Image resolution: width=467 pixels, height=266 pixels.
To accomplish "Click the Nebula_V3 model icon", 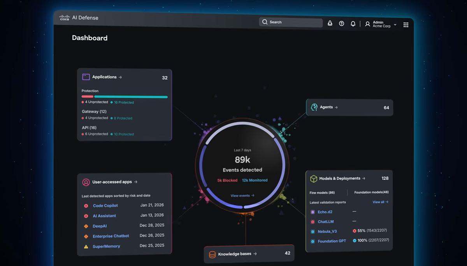I will 313,231.
